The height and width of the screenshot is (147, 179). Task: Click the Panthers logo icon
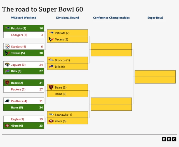point(7,101)
